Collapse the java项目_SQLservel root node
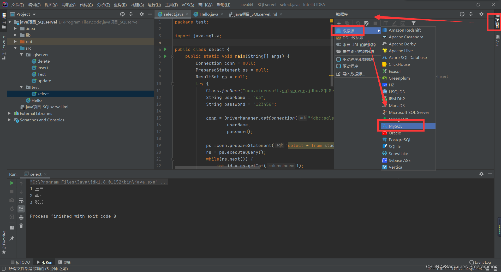 [x=10, y=22]
